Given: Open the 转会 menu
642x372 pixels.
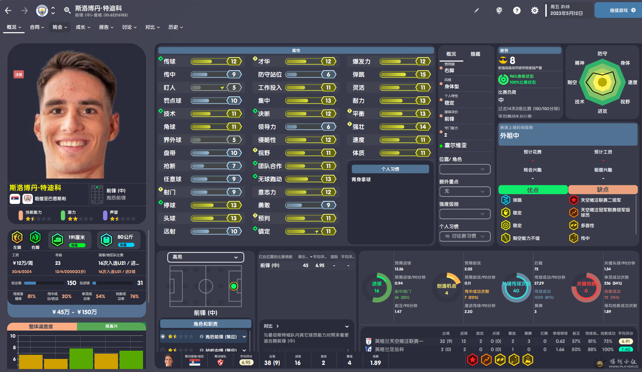Looking at the screenshot, I should [60, 27].
